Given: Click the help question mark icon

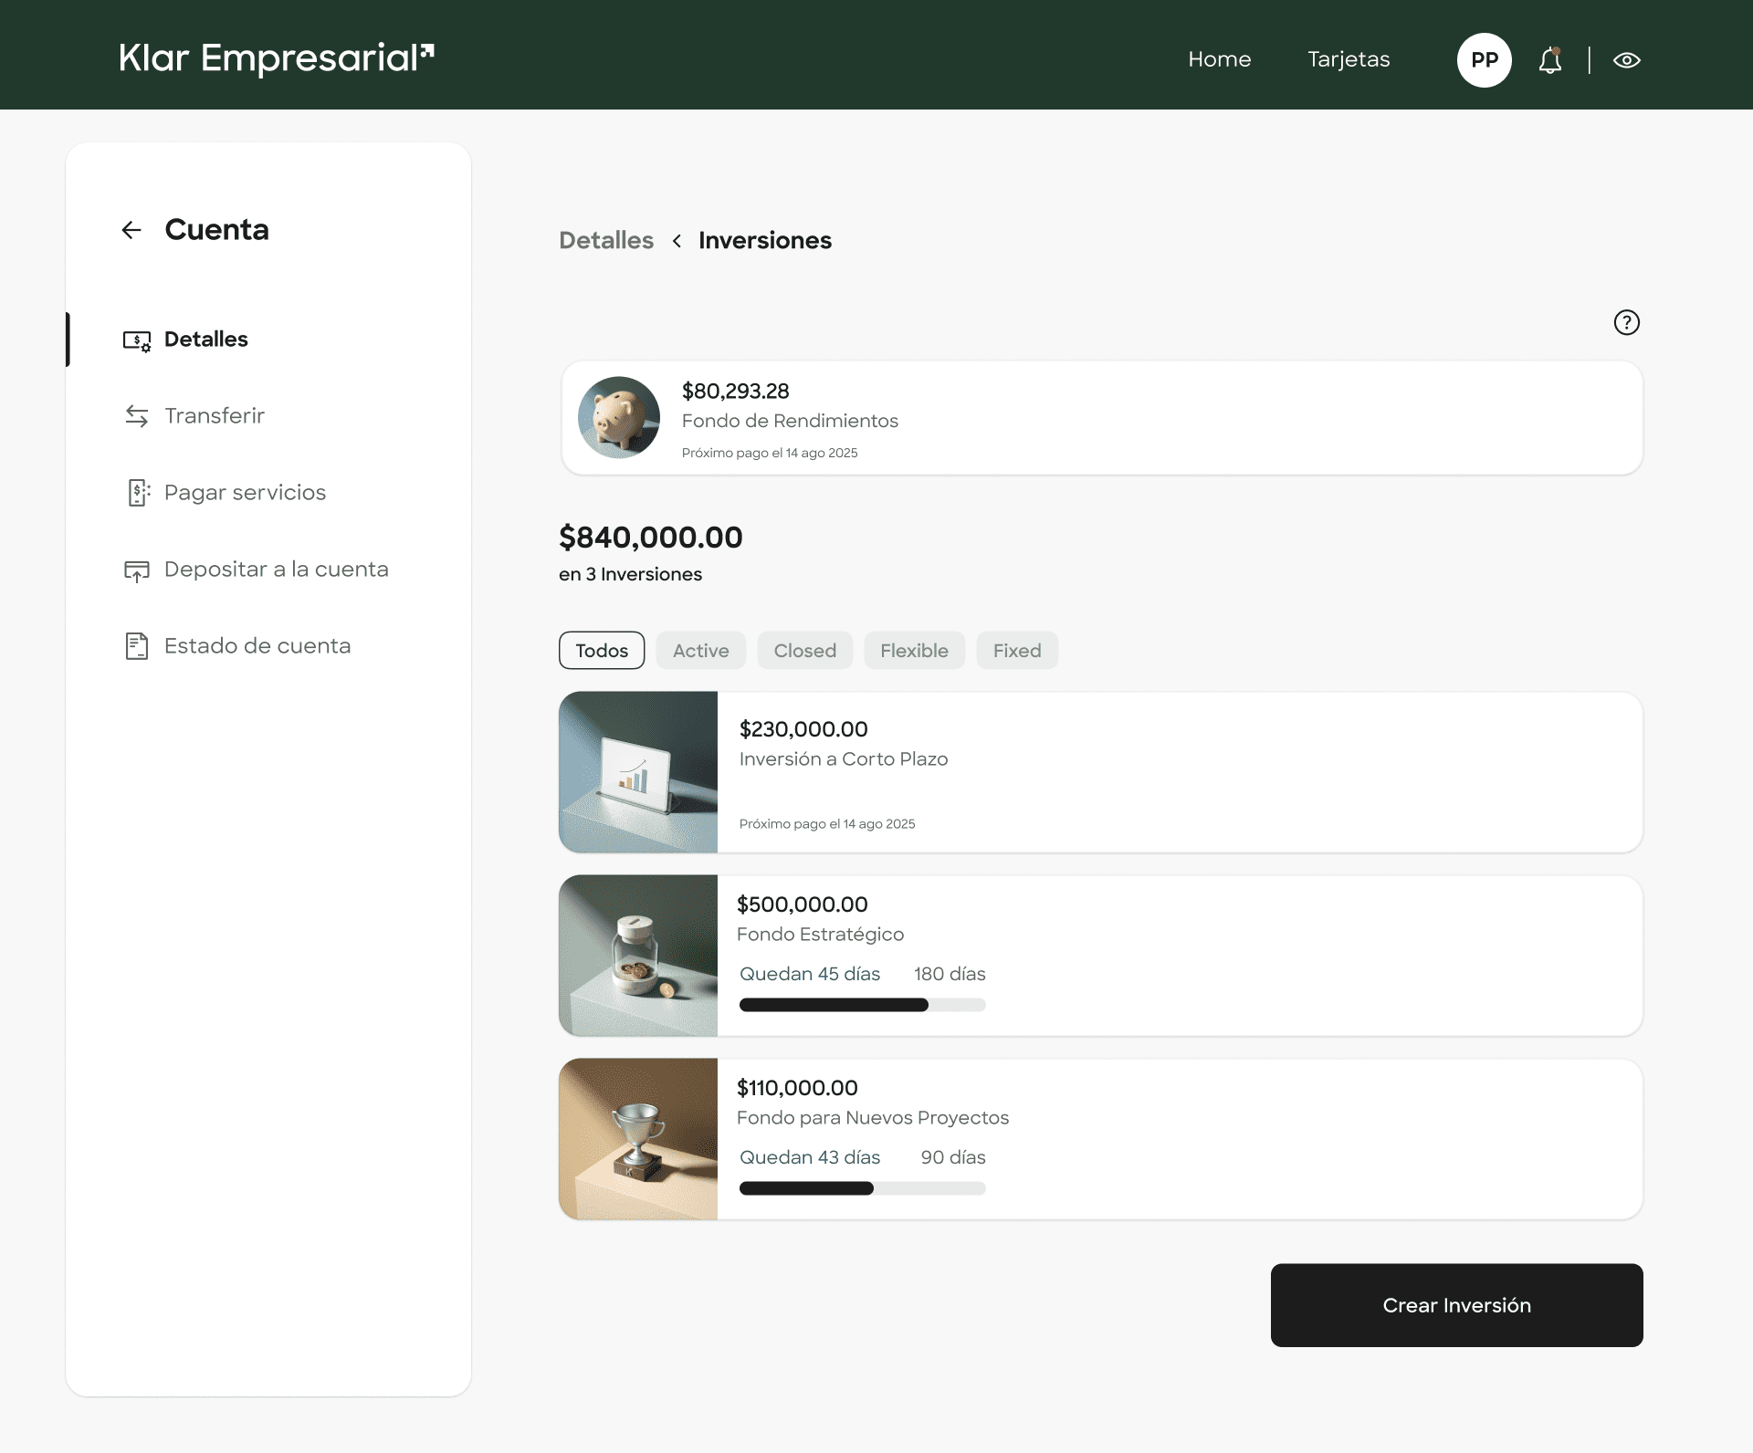Looking at the screenshot, I should point(1626,322).
